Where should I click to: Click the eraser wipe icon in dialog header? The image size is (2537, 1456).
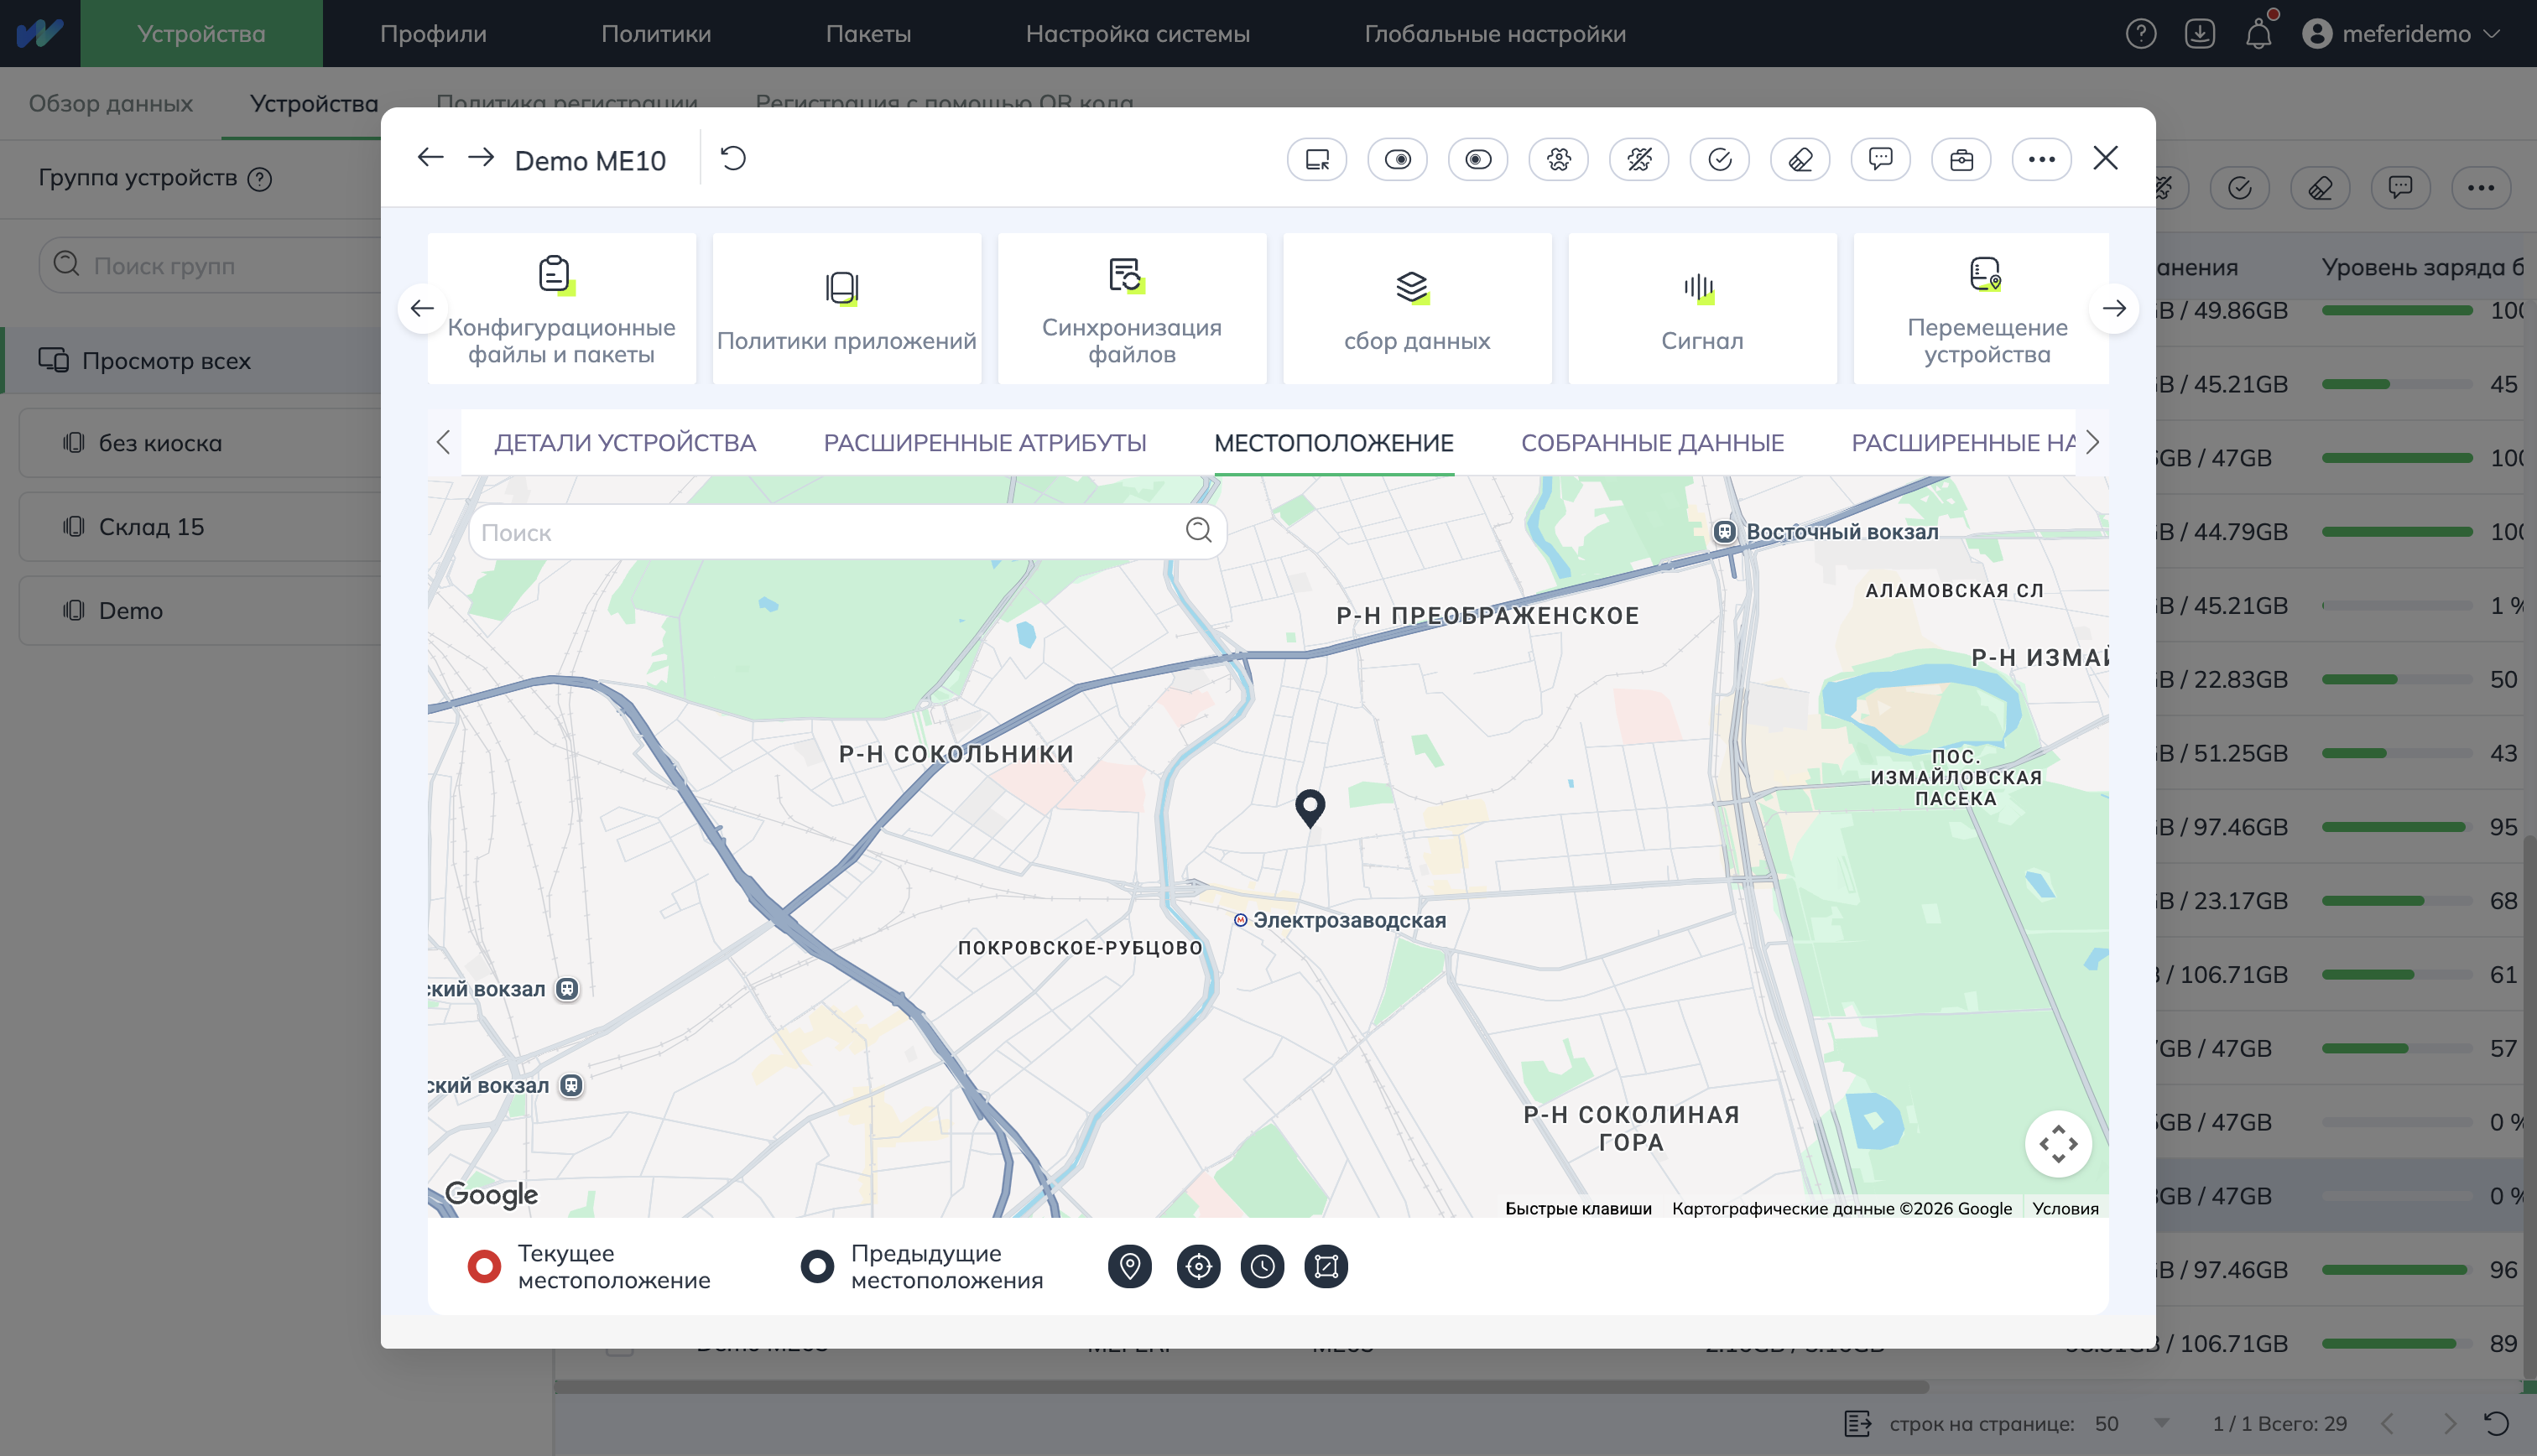1800,159
